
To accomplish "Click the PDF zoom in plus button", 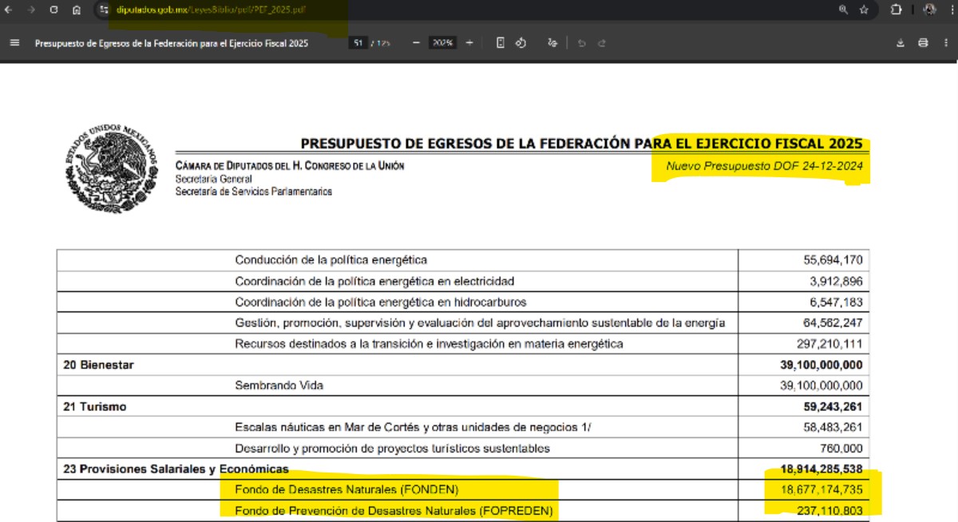I will point(469,43).
